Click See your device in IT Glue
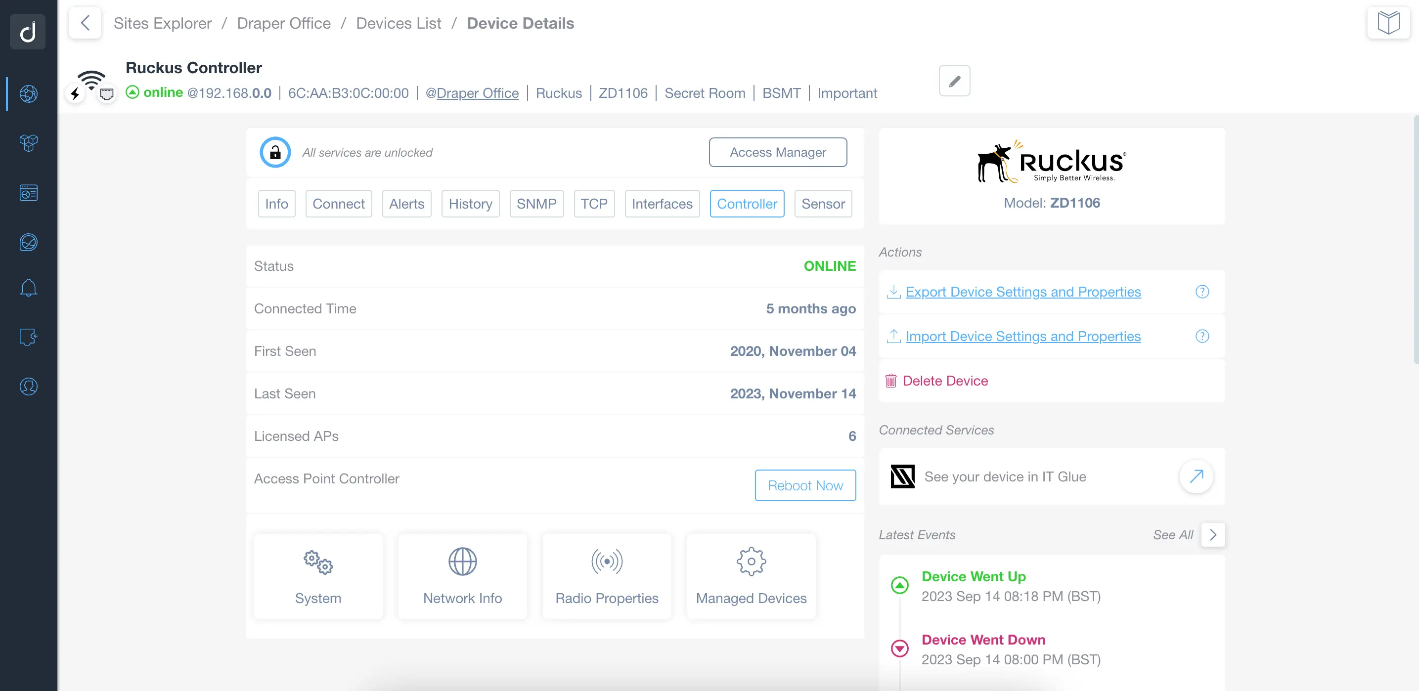Image resolution: width=1419 pixels, height=691 pixels. pos(1005,477)
